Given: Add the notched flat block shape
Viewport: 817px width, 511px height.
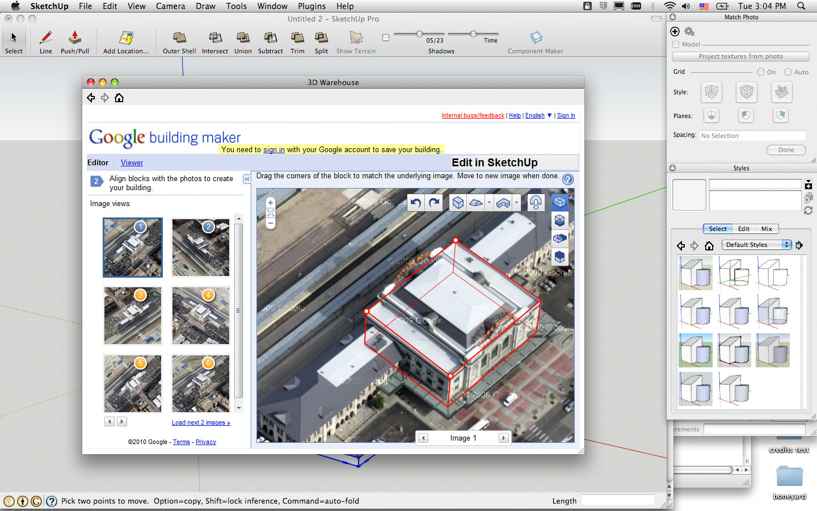Looking at the screenshot, I should 503,203.
